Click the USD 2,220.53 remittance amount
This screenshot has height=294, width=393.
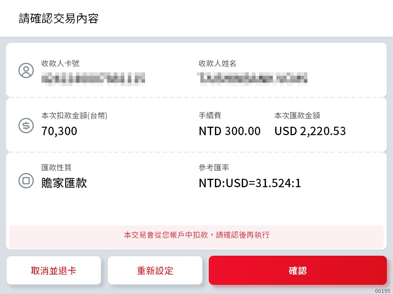pos(310,131)
